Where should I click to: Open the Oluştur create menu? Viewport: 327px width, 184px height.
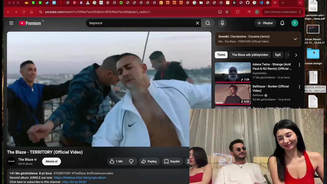pyautogui.click(x=265, y=23)
